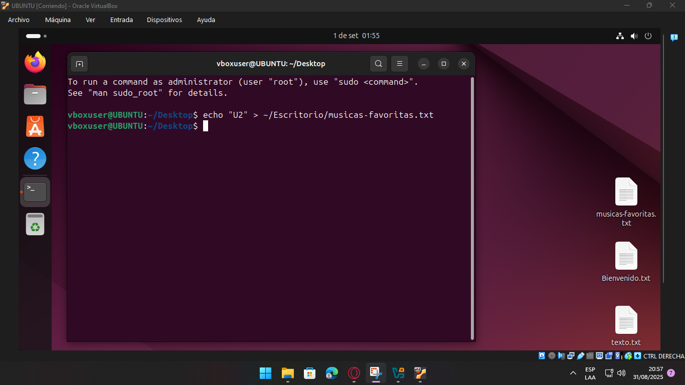Open the Dispositivos menu
685x385 pixels.
(x=164, y=20)
